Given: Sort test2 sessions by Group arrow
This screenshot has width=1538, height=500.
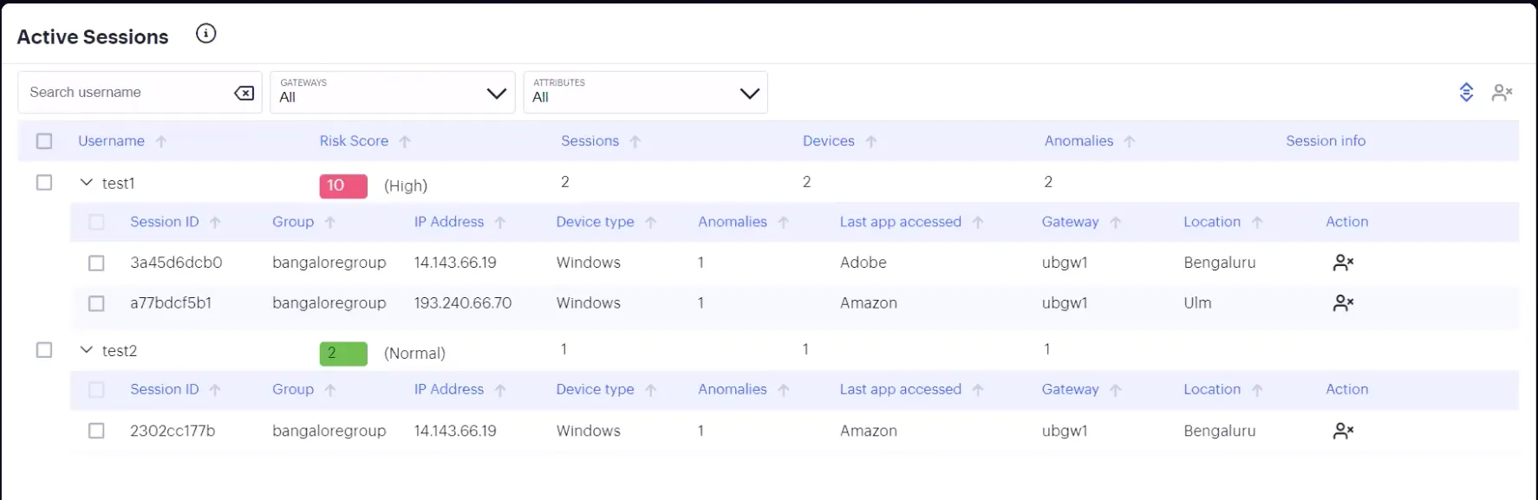Looking at the screenshot, I should 330,391.
